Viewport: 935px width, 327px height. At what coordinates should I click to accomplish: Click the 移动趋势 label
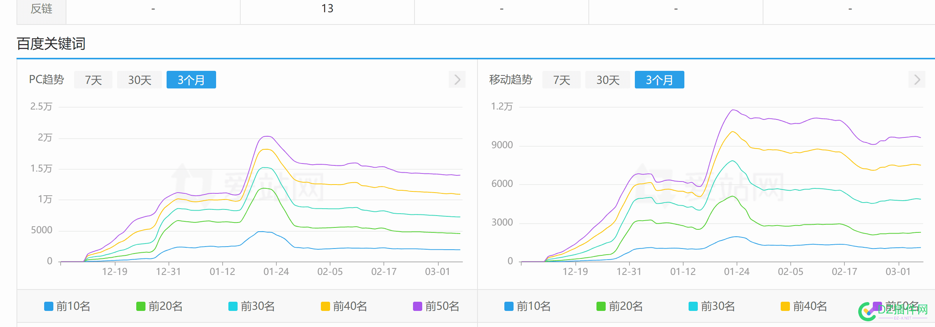pos(510,80)
